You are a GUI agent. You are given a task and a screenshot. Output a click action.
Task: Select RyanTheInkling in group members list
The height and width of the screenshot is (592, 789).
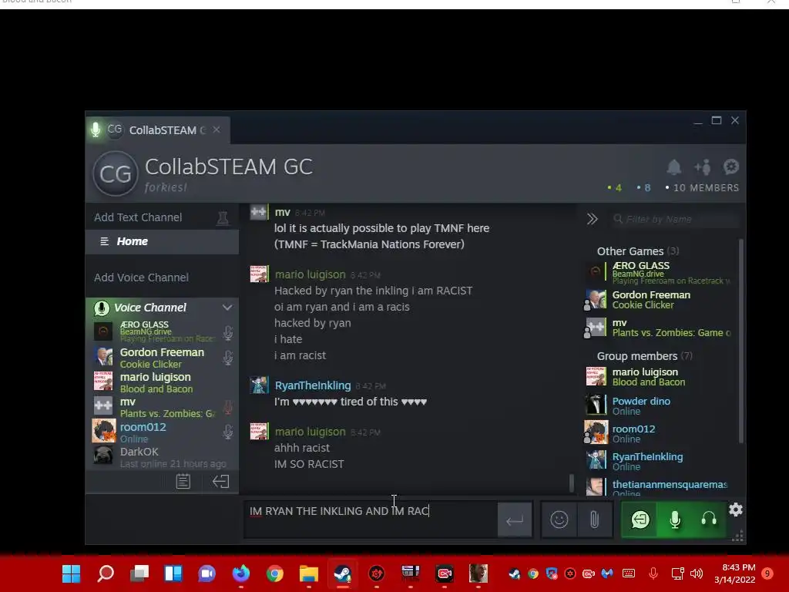click(x=658, y=461)
